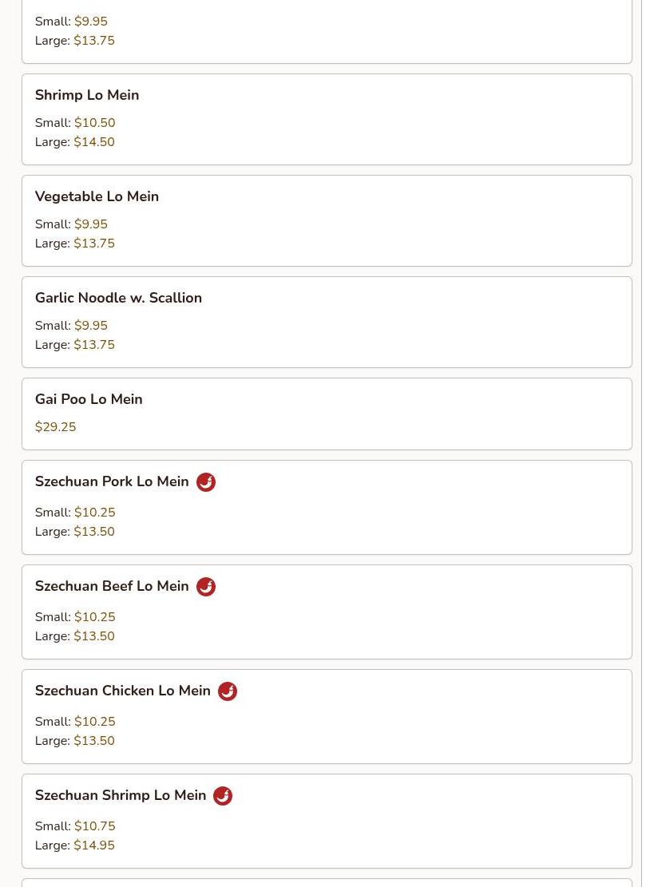Click the spicy icon beside Szechuan Pork Lo Mein

tap(206, 482)
